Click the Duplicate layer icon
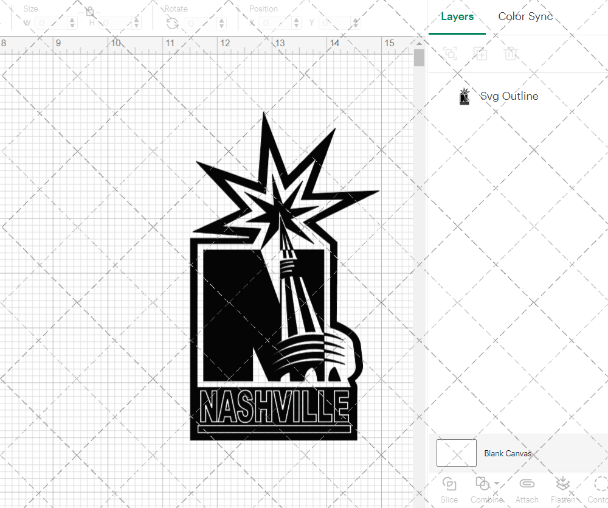Viewport: 608px width, 508px height. point(480,53)
